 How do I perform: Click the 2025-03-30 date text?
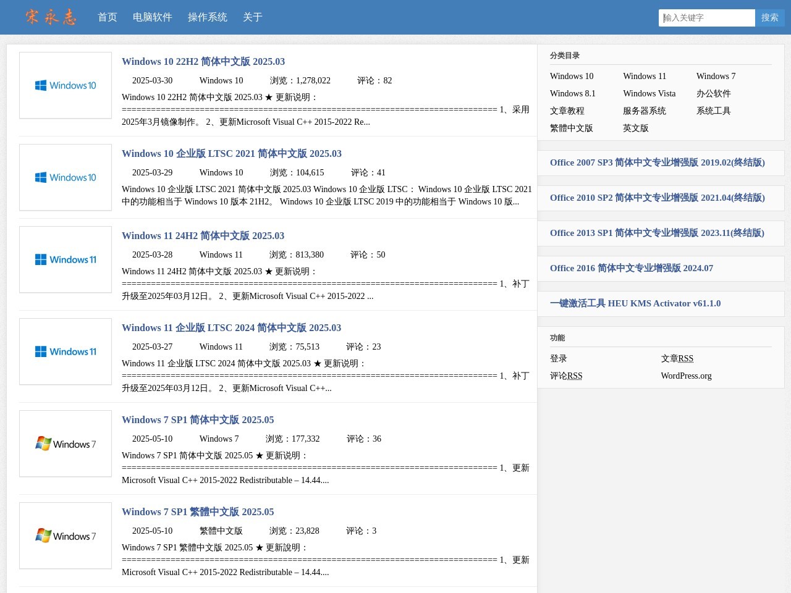152,81
